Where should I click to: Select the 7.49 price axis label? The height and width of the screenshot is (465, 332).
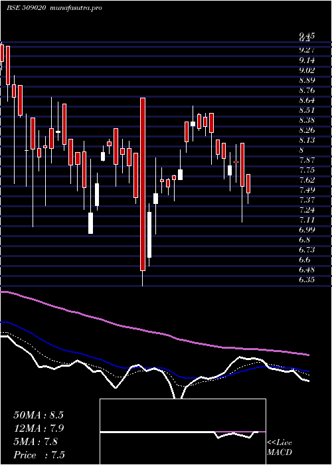click(307, 190)
